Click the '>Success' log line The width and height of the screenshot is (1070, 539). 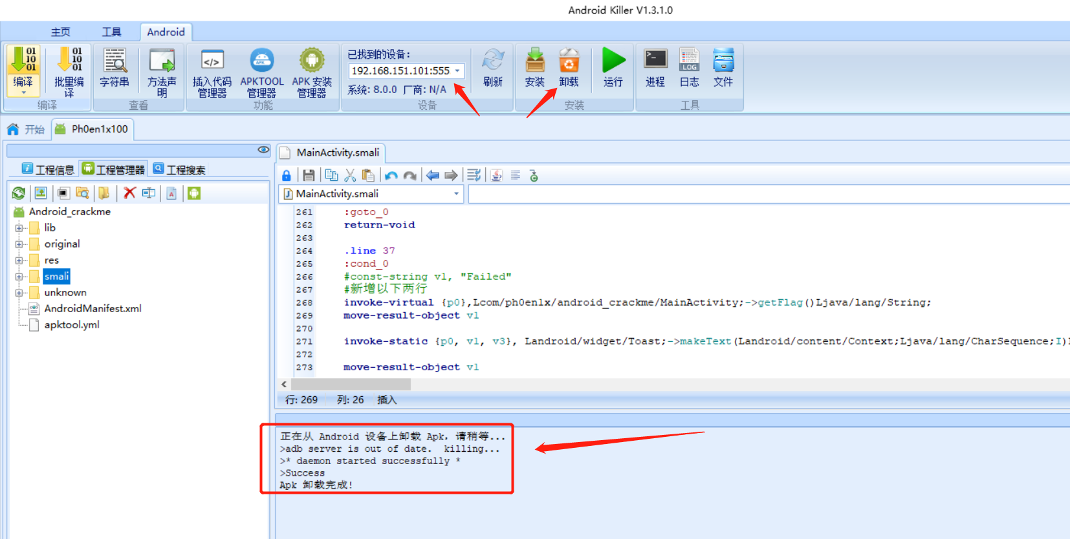pos(302,473)
